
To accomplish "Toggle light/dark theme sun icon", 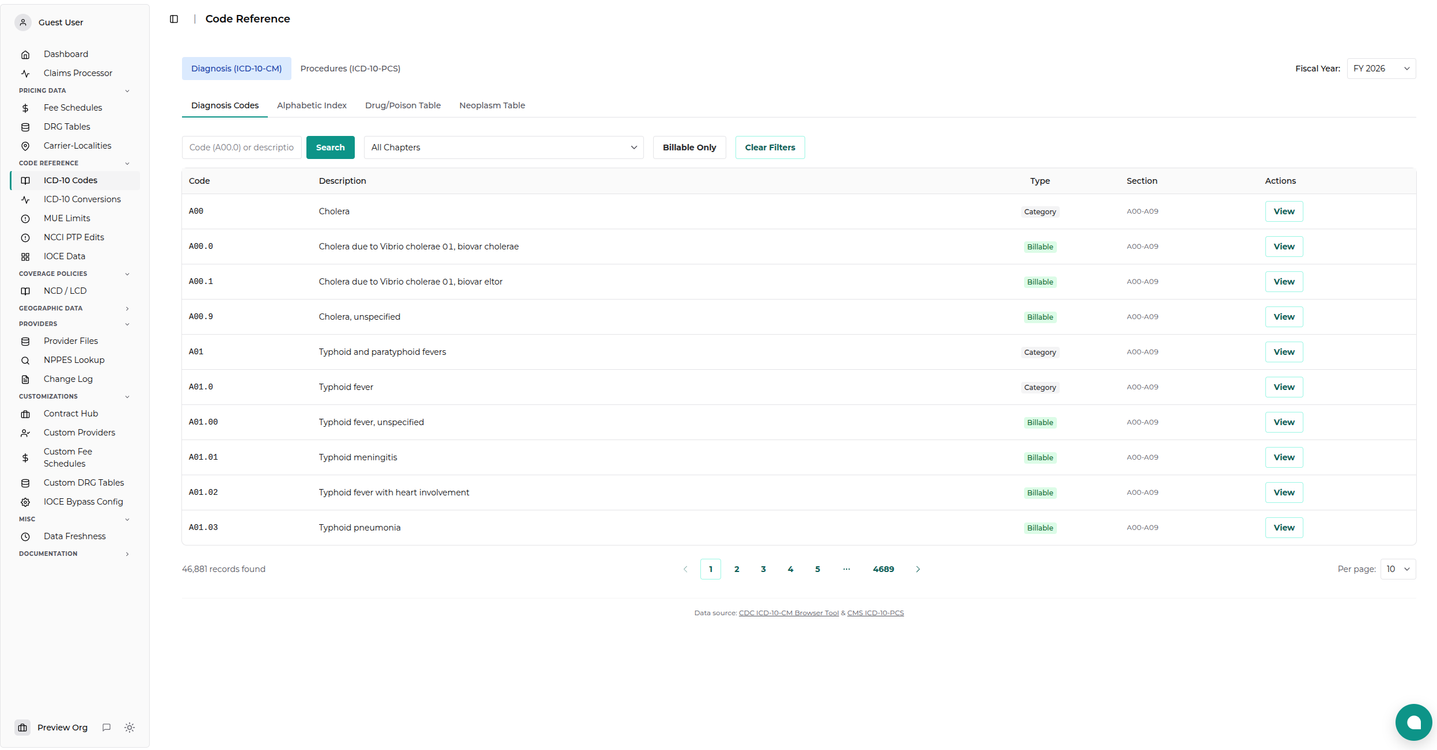I will (x=130, y=728).
